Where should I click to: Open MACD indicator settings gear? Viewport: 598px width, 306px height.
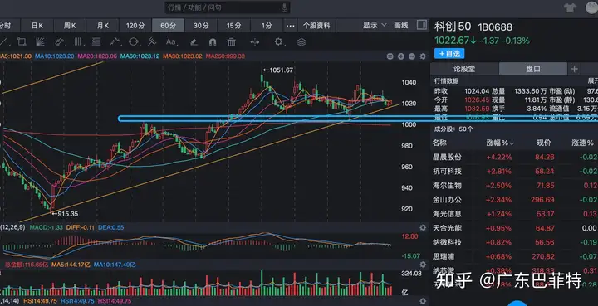point(423,227)
